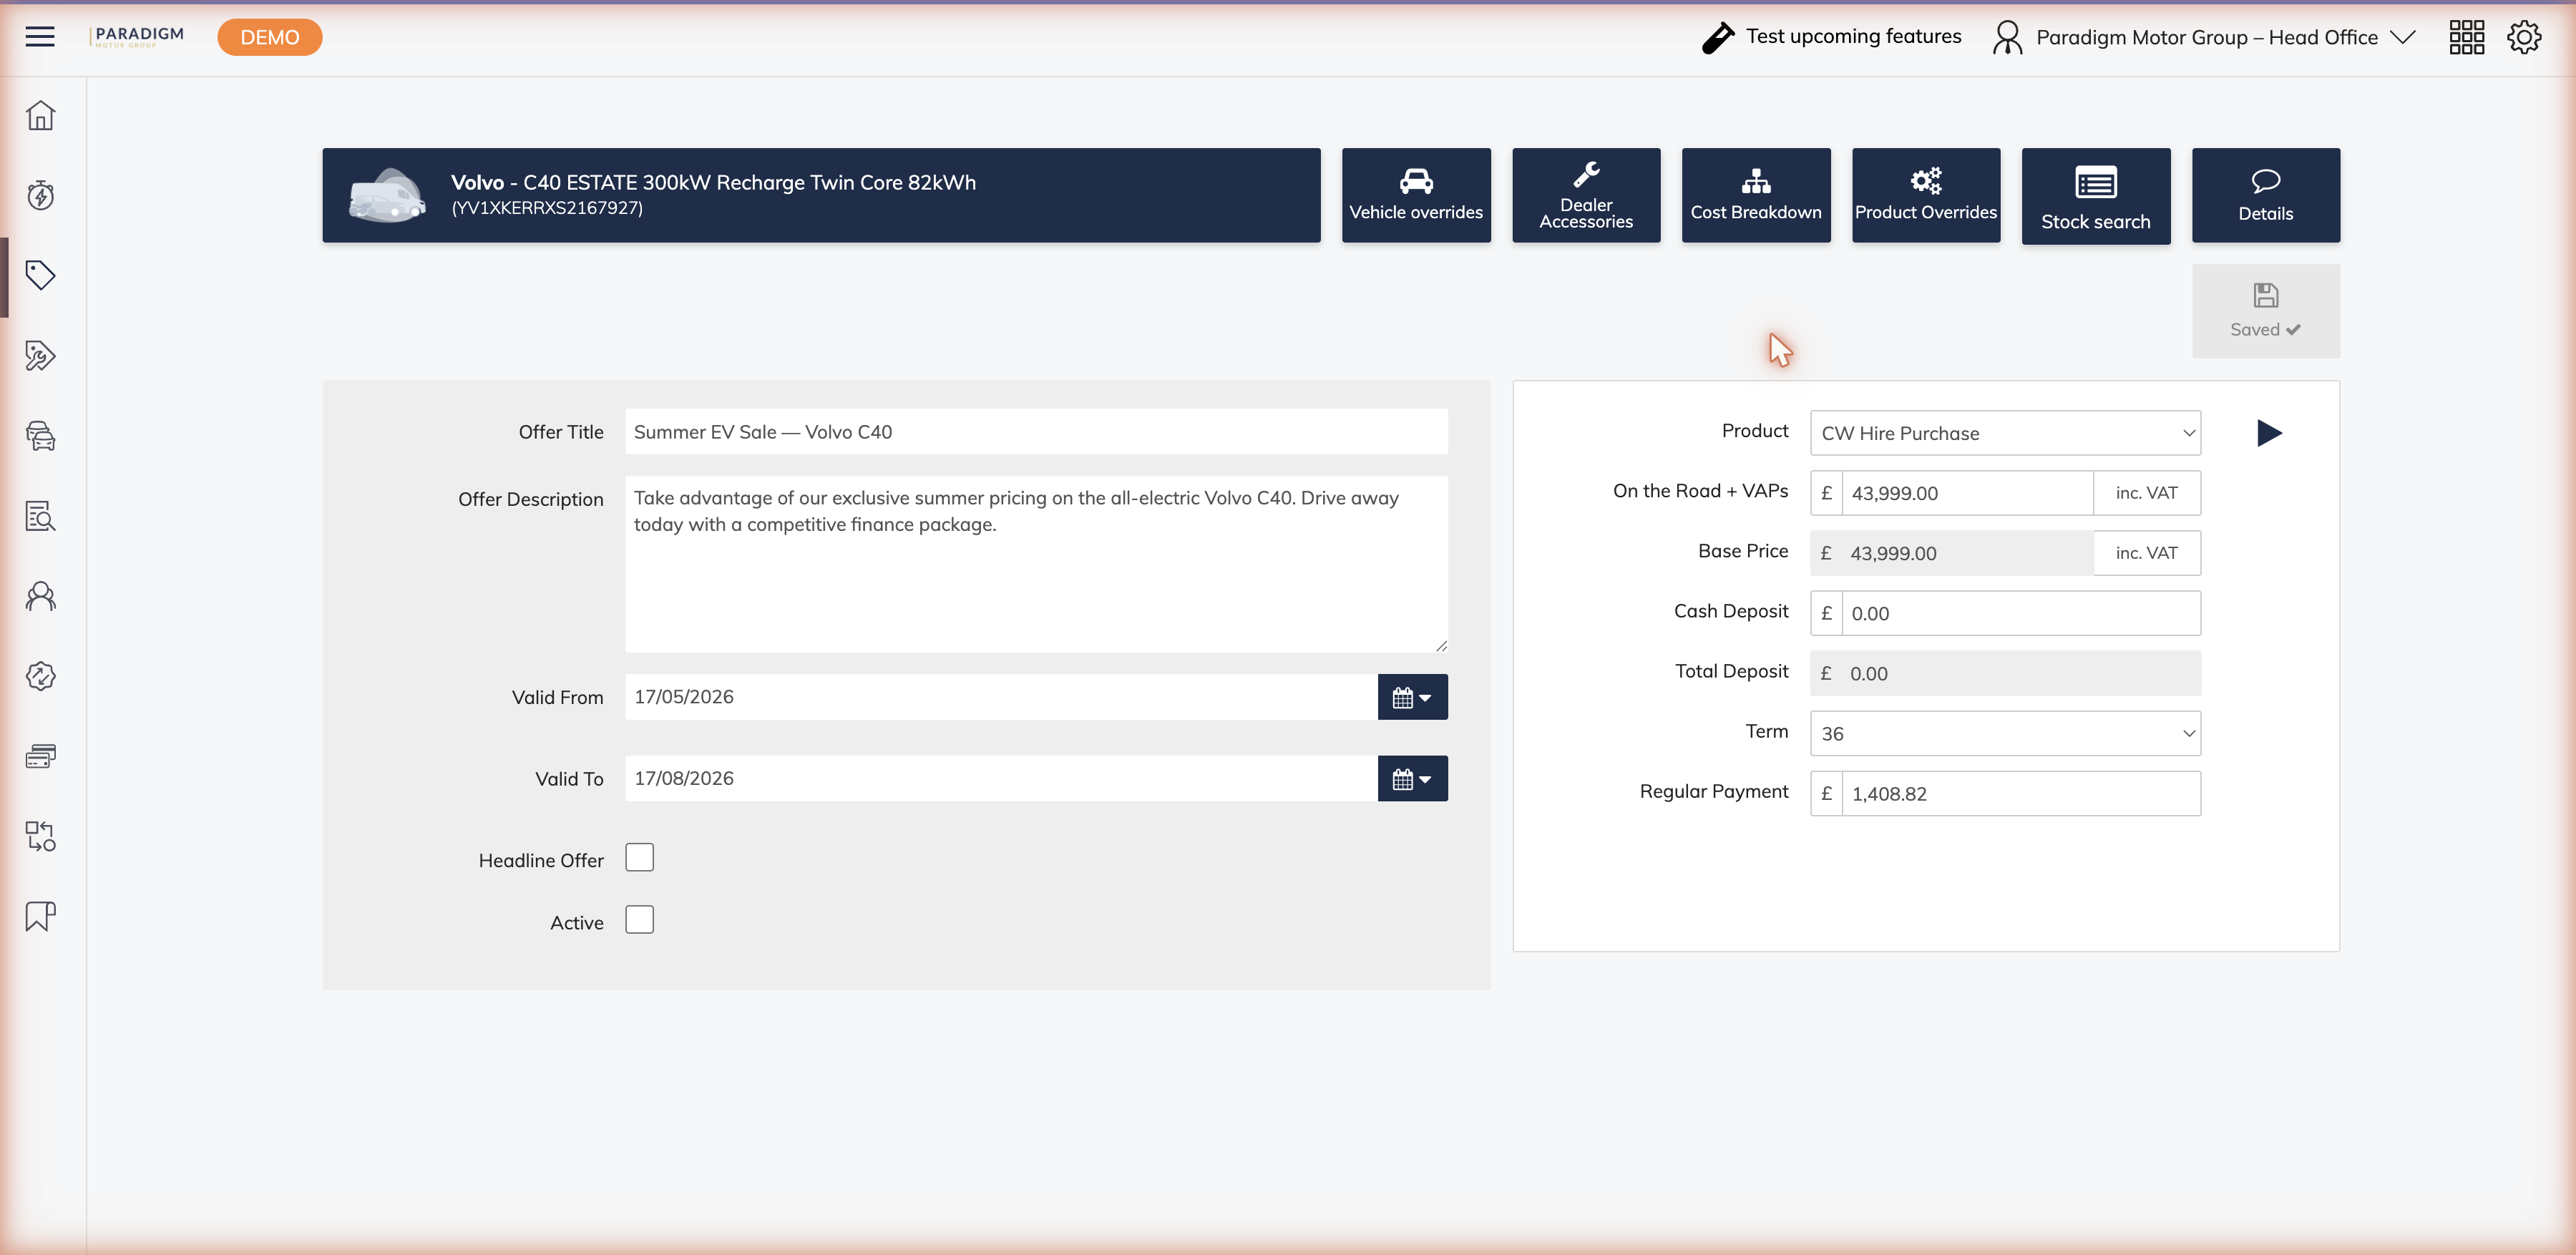Image resolution: width=2576 pixels, height=1255 pixels.
Task: Click the Offer Title input field
Action: [1036, 432]
